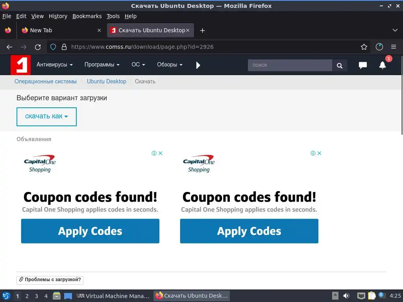Open the Bookmarks menu
This screenshot has width=403, height=302.
(87, 16)
